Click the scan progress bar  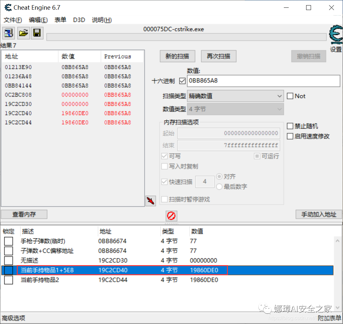click(x=187, y=37)
